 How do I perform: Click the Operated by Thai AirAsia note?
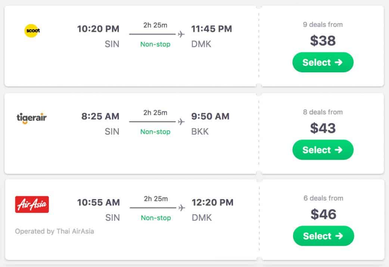point(55,231)
